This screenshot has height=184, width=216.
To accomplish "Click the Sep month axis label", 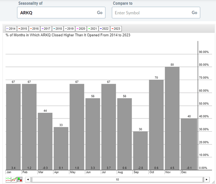I will click(x=136, y=172).
